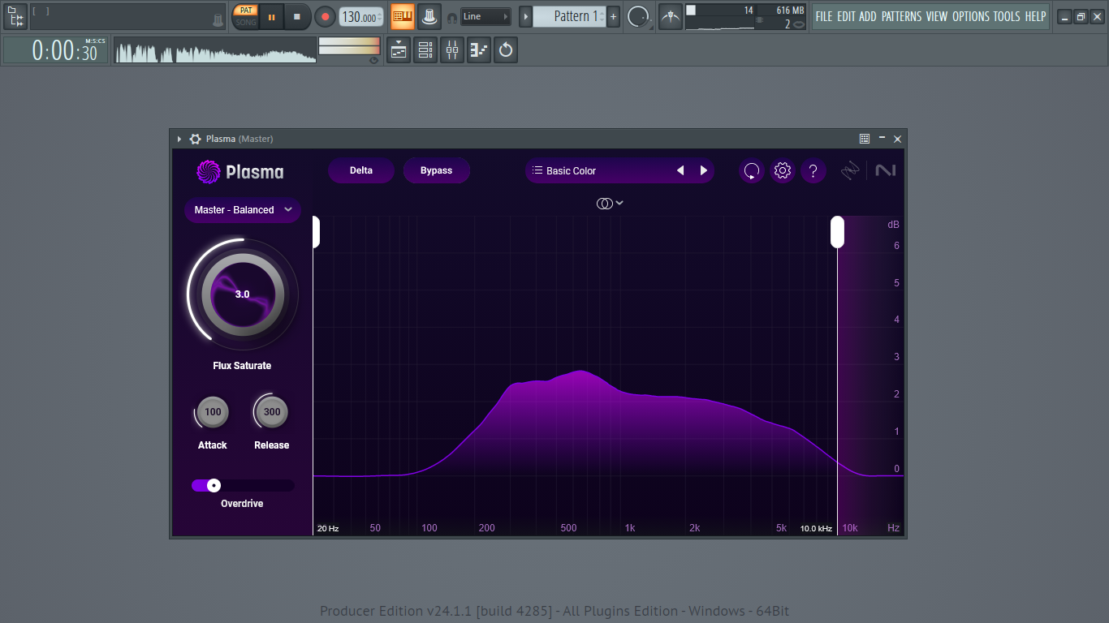Click the Plasma help question mark icon

813,171
